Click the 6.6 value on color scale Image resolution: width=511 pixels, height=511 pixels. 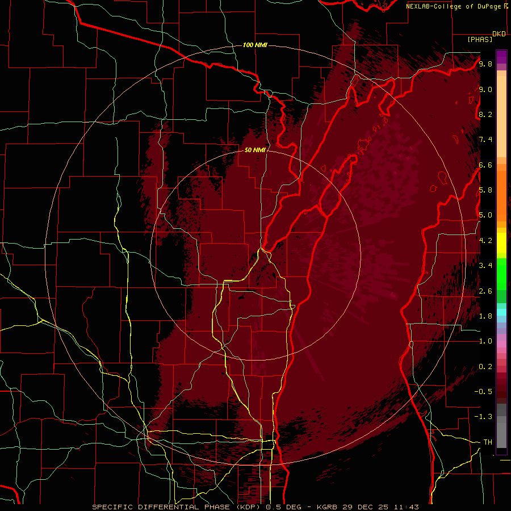[485, 165]
